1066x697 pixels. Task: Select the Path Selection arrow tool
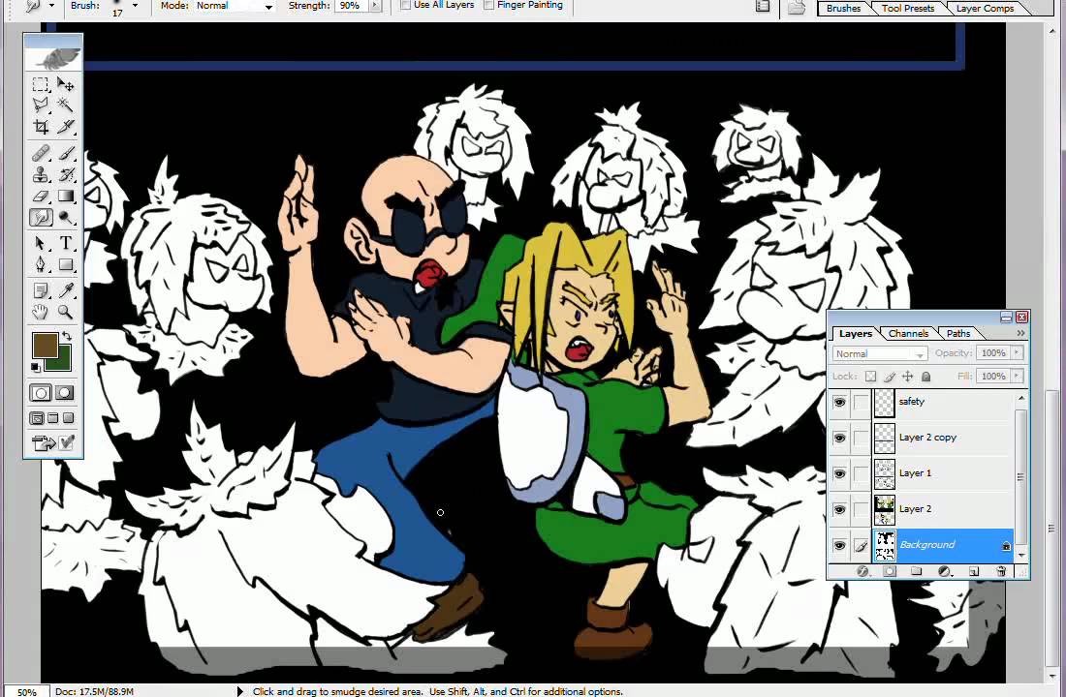[41, 243]
